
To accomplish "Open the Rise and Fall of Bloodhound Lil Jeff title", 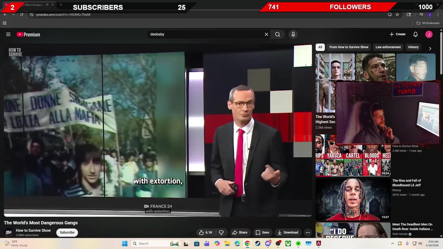I will [407, 183].
